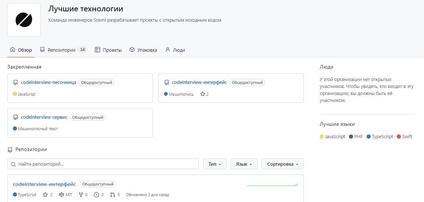Click the MIT license scale icon
Viewport: 424px width, 202px height.
[x=61, y=195]
